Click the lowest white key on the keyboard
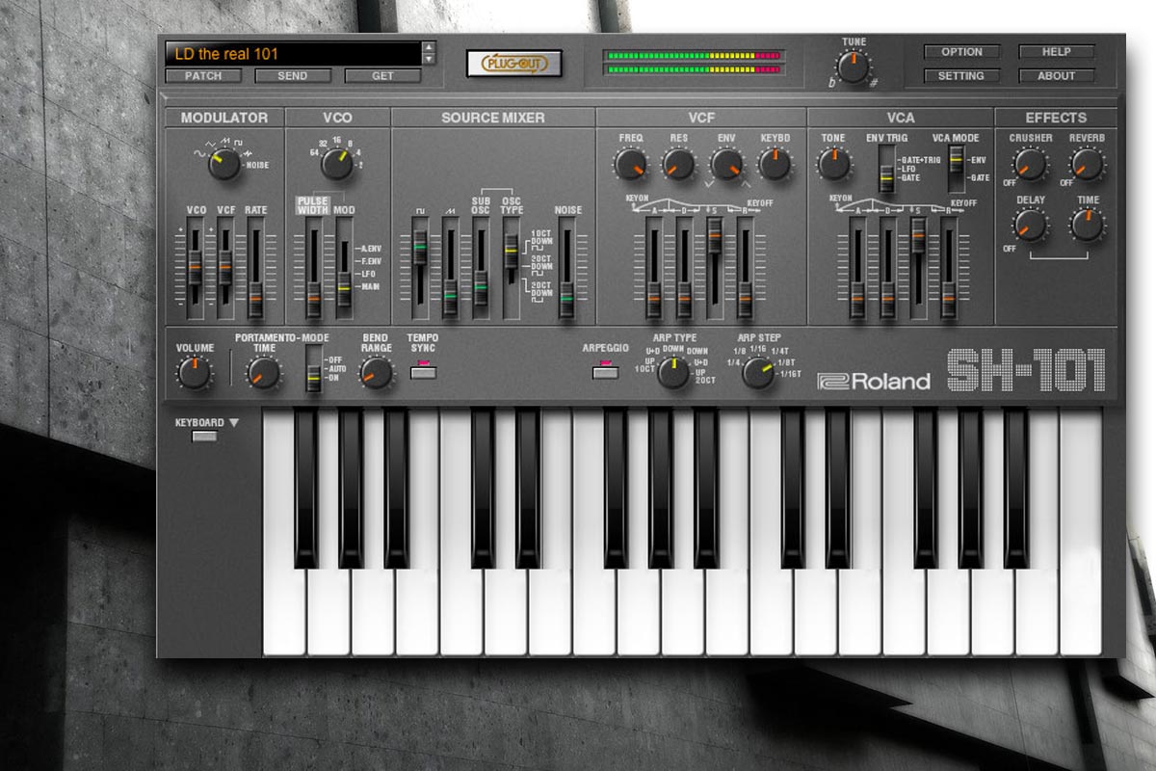This screenshot has width=1156, height=771. [284, 612]
